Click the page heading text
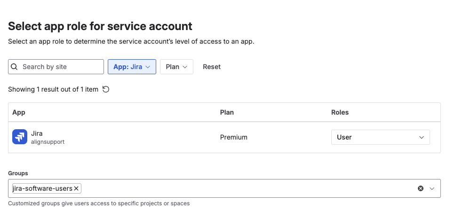This screenshot has height=218, width=455. pos(100,26)
